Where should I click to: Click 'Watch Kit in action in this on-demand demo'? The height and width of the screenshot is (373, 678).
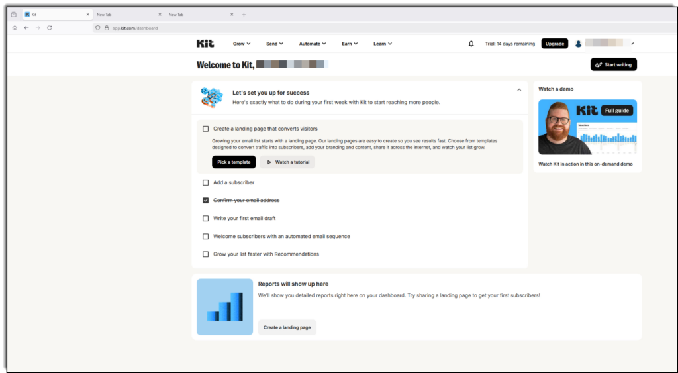coord(585,164)
